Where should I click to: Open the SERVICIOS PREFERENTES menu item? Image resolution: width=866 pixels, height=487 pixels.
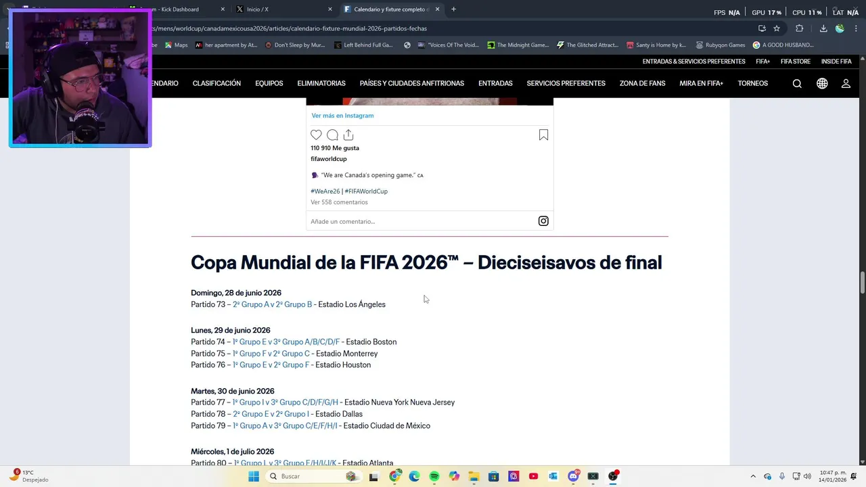click(x=566, y=84)
